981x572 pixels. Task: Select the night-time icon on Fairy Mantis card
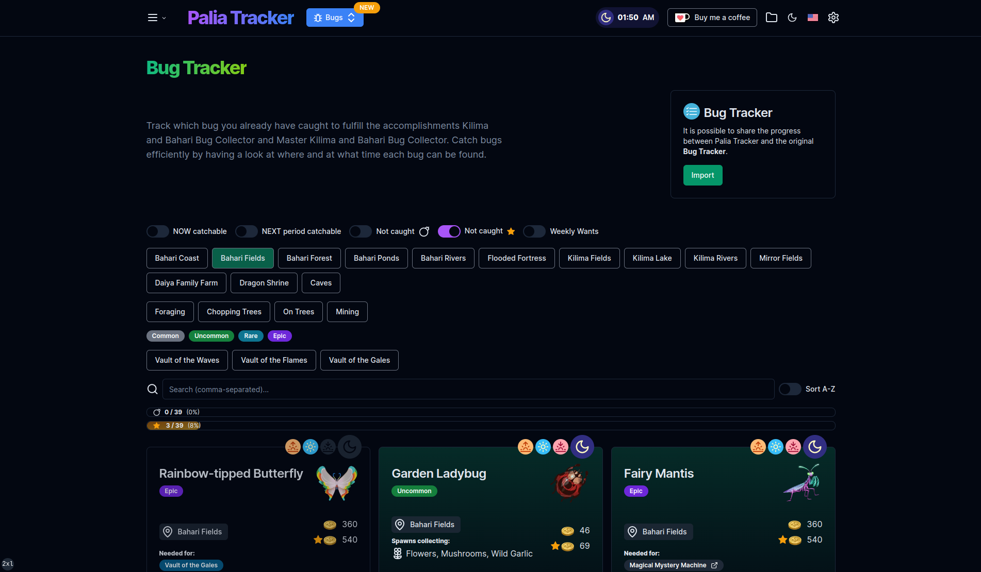pos(815,447)
